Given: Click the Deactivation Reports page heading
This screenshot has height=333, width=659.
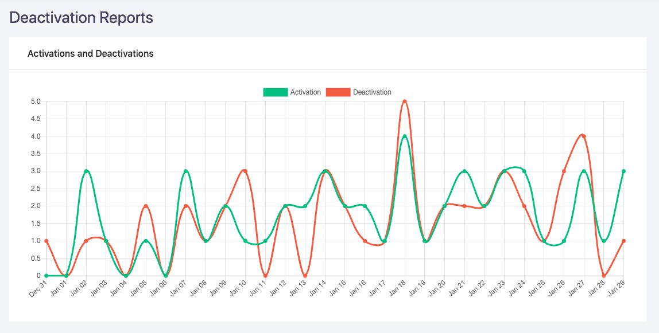Looking at the screenshot, I should [82, 18].
